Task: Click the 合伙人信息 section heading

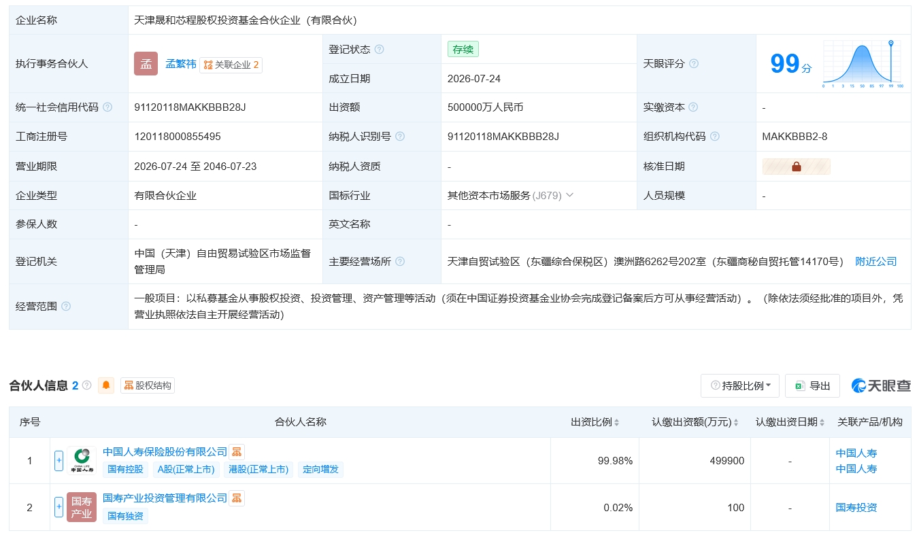Action: 39,385
